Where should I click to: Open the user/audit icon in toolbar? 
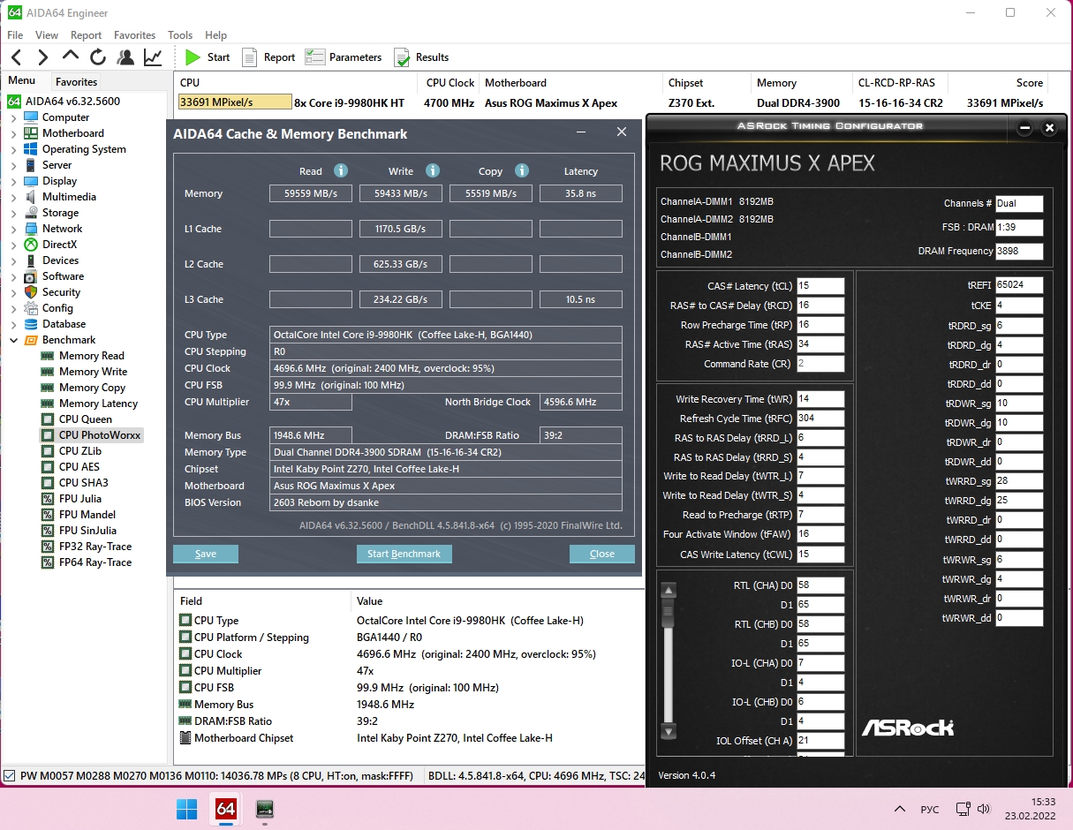[125, 57]
